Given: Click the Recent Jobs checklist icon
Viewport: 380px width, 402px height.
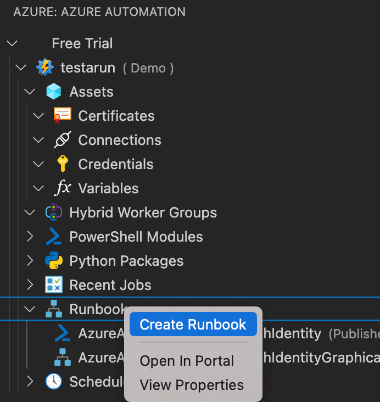Looking at the screenshot, I should click(54, 285).
